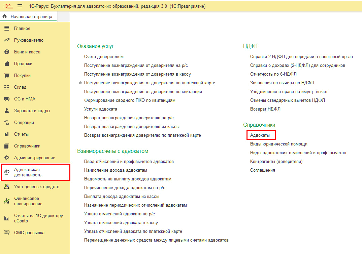Switch to the Начальная страница tab

coord(31,16)
